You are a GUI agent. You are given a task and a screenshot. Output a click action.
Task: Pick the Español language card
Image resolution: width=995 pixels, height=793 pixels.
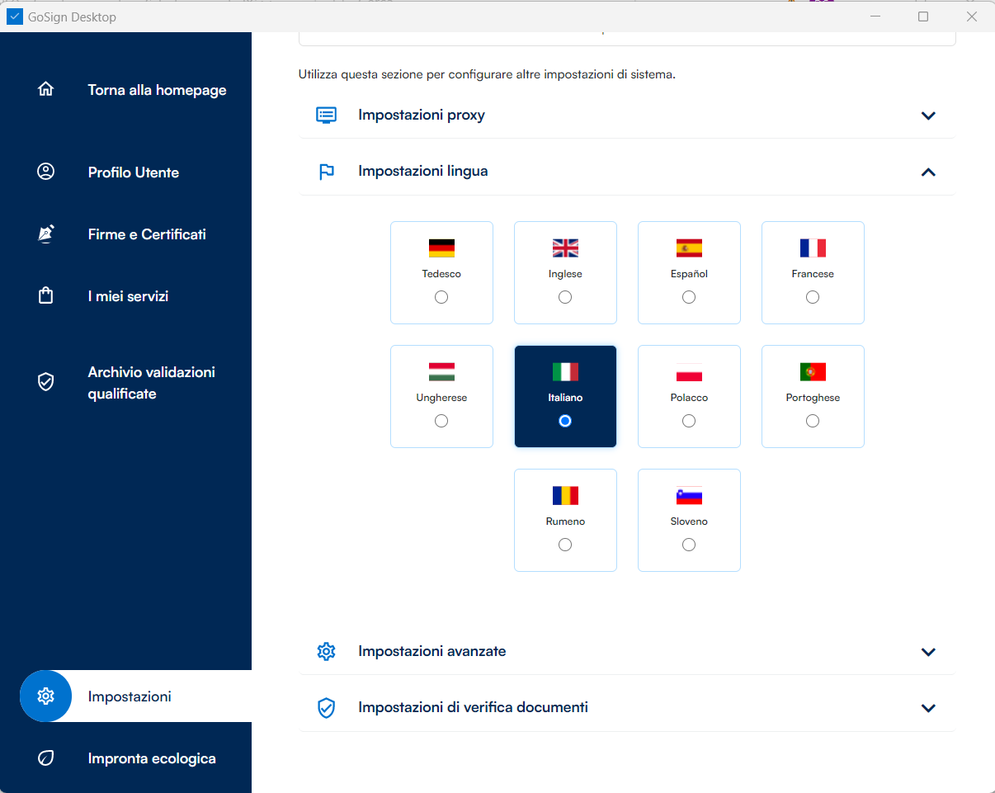689,272
